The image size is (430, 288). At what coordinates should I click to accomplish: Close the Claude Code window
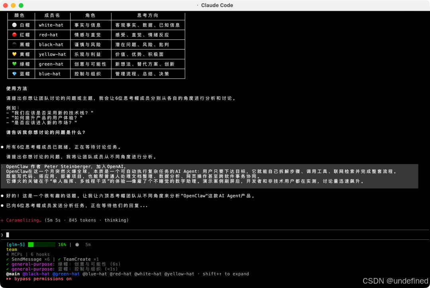(6, 5)
